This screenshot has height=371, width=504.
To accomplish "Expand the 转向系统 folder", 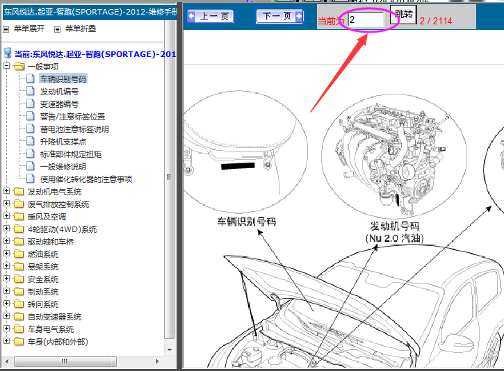I will tap(6, 303).
